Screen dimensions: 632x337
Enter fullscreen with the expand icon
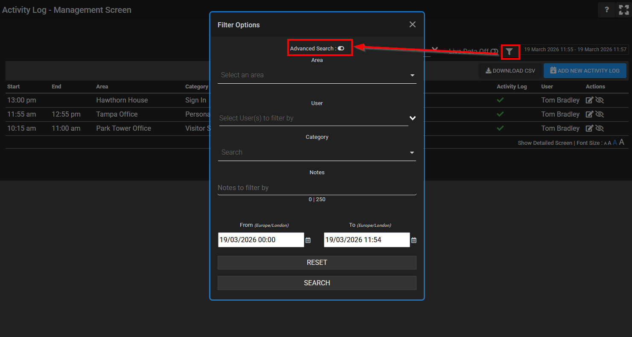[x=623, y=10]
